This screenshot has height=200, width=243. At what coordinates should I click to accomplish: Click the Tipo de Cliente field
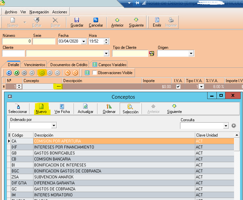(130, 53)
